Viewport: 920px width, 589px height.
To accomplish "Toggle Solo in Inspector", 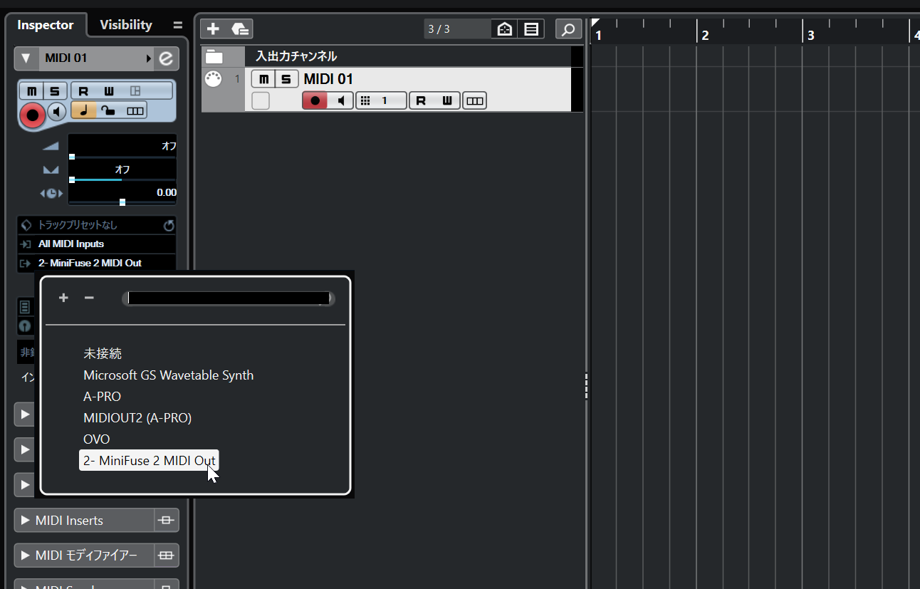I will coord(55,91).
